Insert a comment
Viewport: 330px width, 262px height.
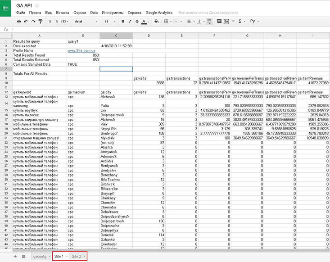[219, 21]
